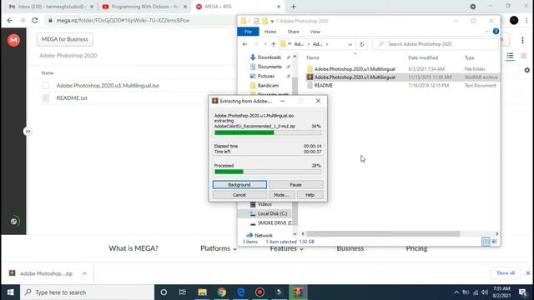Image resolution: width=534 pixels, height=300 pixels.
Task: Switch Explorer to details view icon
Action: 486,242
